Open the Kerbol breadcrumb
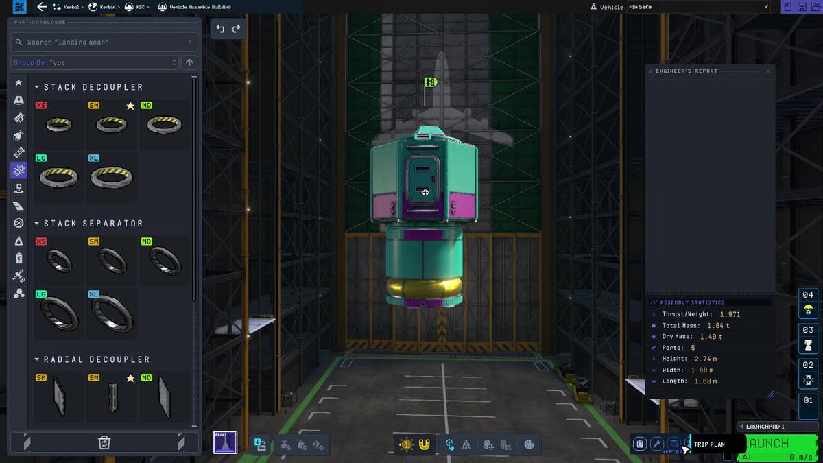823x463 pixels. tap(67, 7)
